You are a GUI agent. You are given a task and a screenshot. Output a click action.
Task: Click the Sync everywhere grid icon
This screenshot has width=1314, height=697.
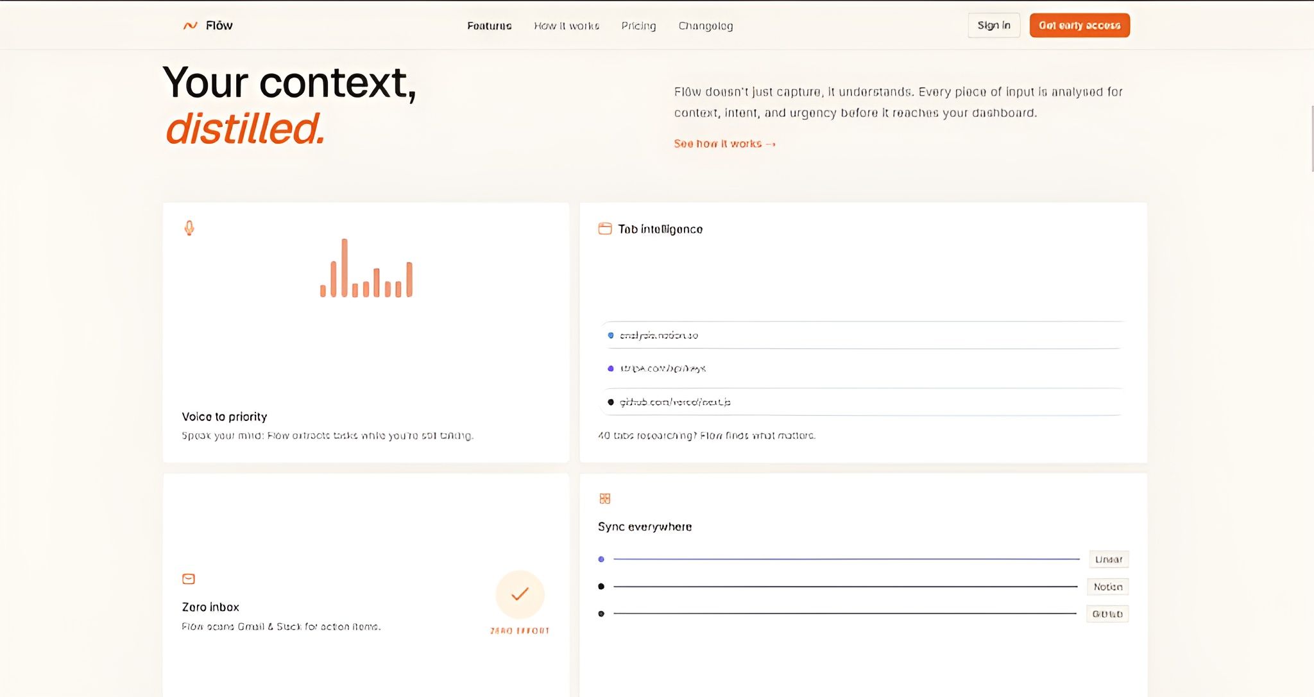(604, 499)
